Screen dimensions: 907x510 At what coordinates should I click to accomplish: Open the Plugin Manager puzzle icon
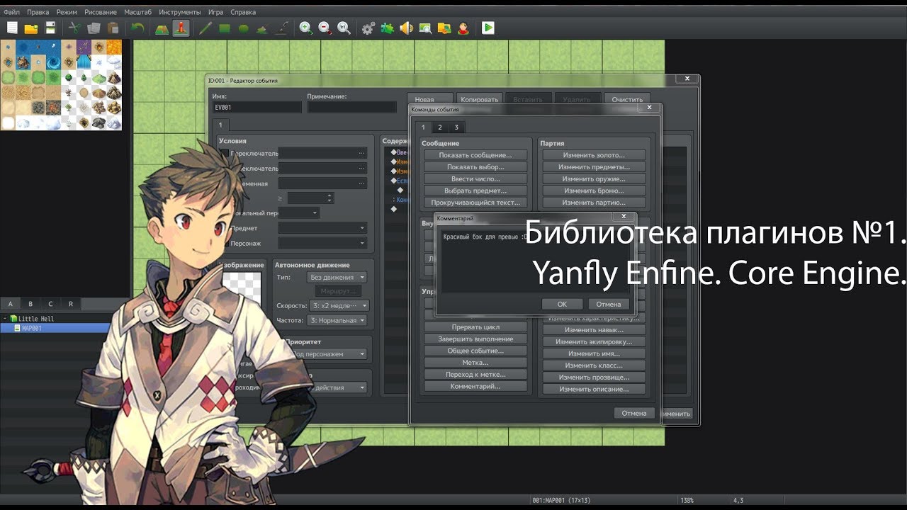[x=388, y=28]
